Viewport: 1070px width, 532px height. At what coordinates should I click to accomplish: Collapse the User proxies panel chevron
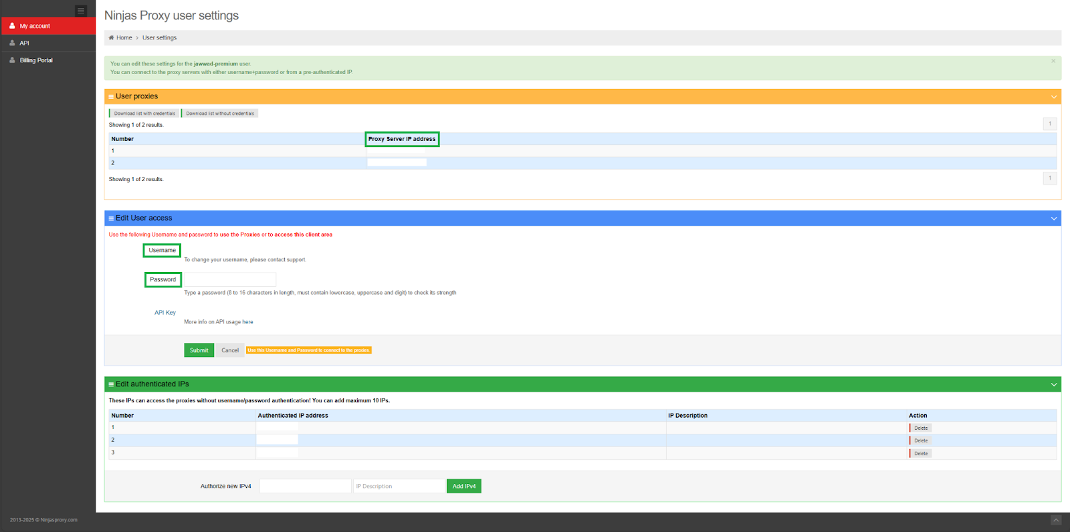tap(1054, 97)
